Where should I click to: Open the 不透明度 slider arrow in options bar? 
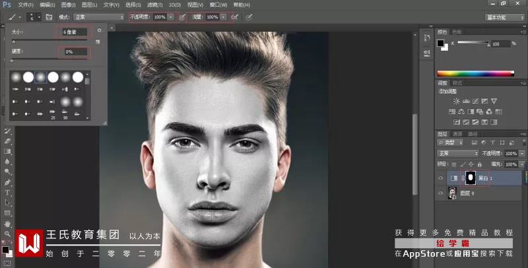[171, 17]
